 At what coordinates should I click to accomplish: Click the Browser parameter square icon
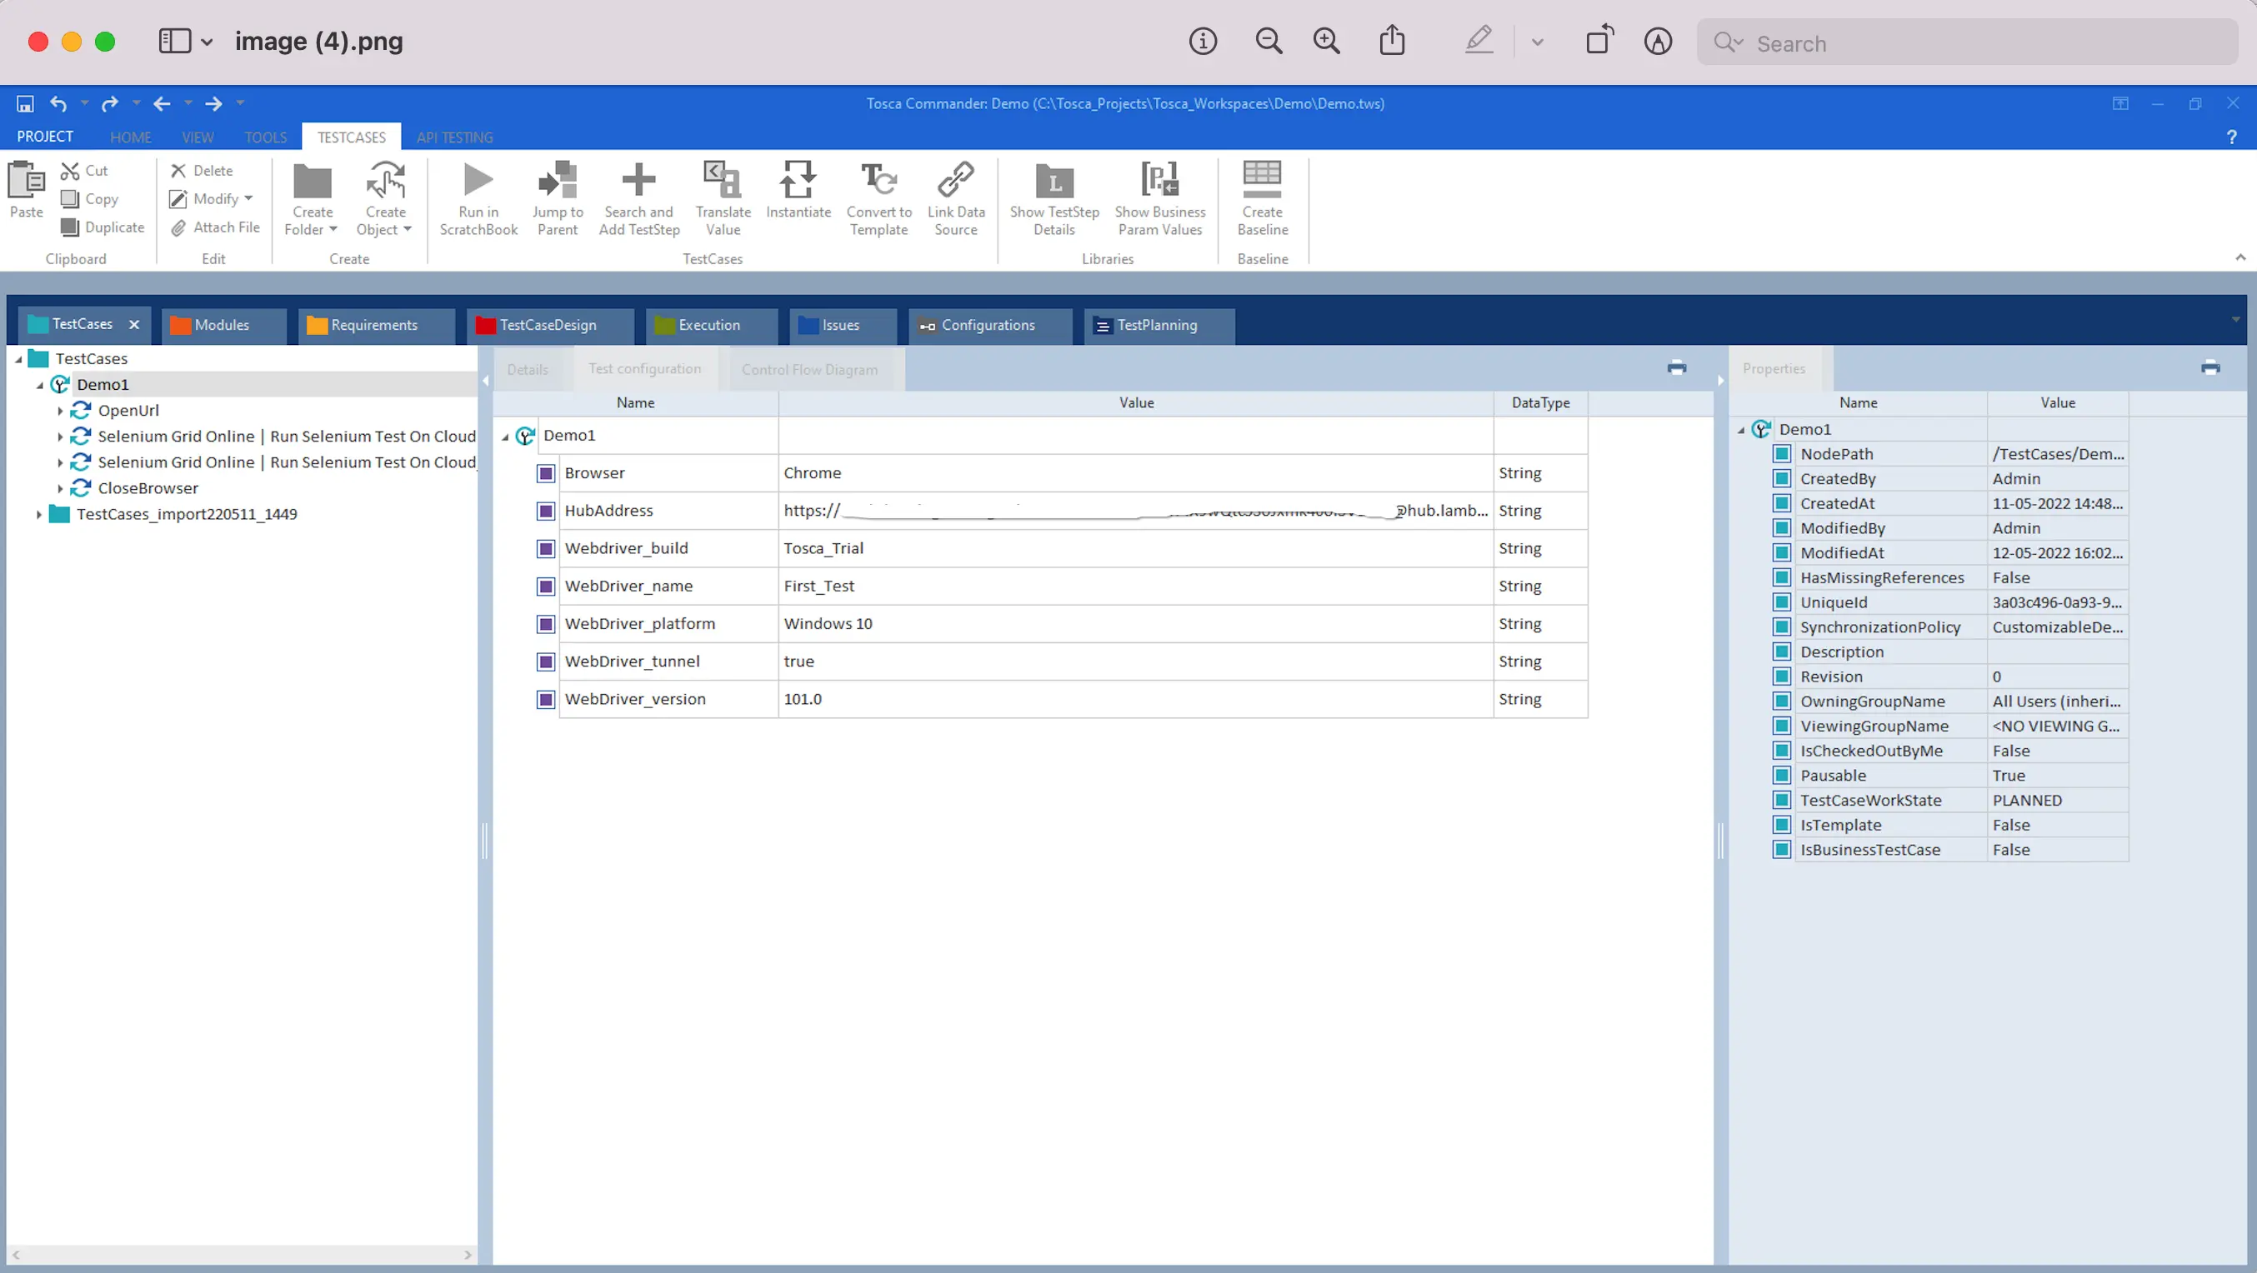[x=546, y=474]
